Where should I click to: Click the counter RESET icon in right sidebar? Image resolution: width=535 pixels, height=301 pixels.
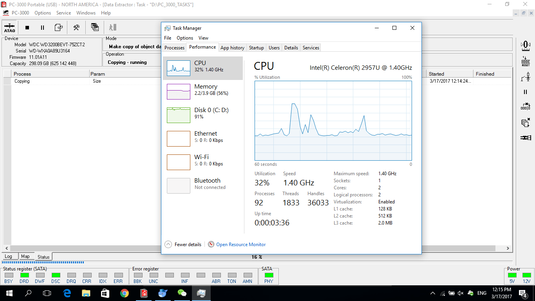(526, 62)
